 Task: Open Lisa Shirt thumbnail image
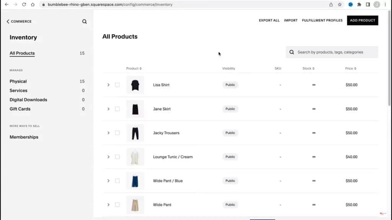pyautogui.click(x=135, y=85)
